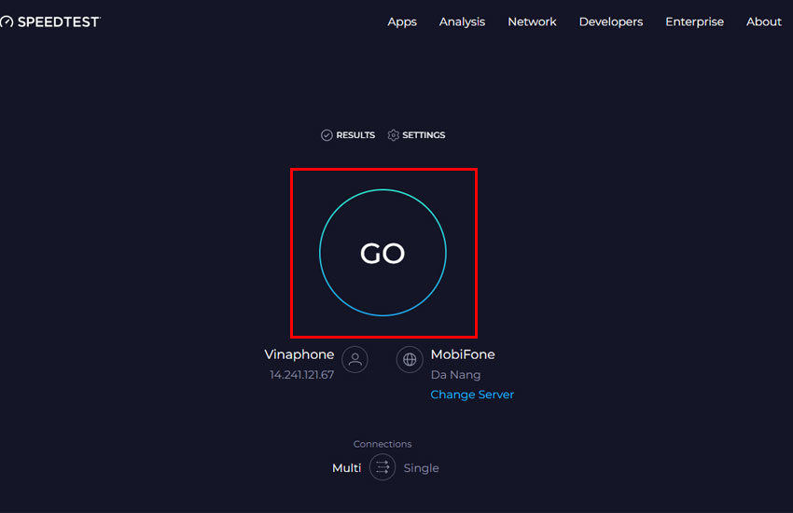Click the connections arrows icon
The height and width of the screenshot is (513, 793).
pos(383,467)
